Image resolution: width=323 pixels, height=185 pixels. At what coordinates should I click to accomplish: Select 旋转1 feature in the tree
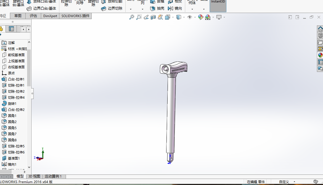(12, 104)
